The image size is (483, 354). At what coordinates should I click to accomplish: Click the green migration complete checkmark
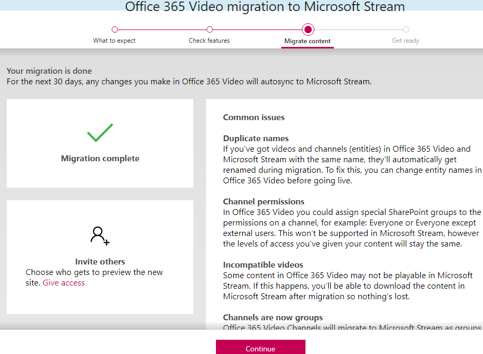(100, 133)
